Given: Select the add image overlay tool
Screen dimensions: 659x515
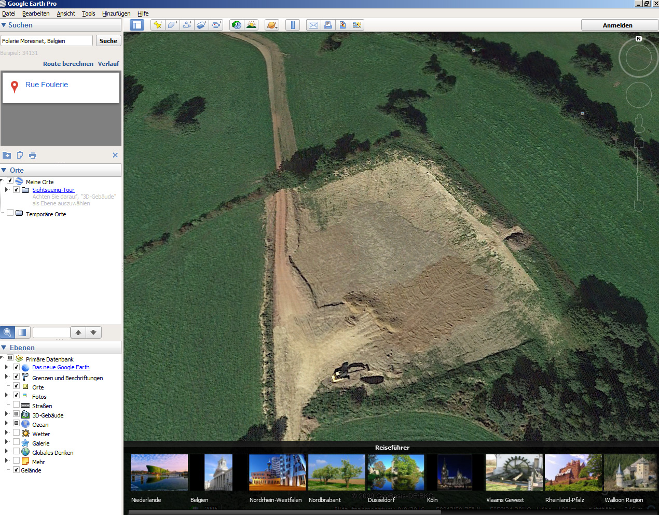Looking at the screenshot, I should click(x=201, y=25).
